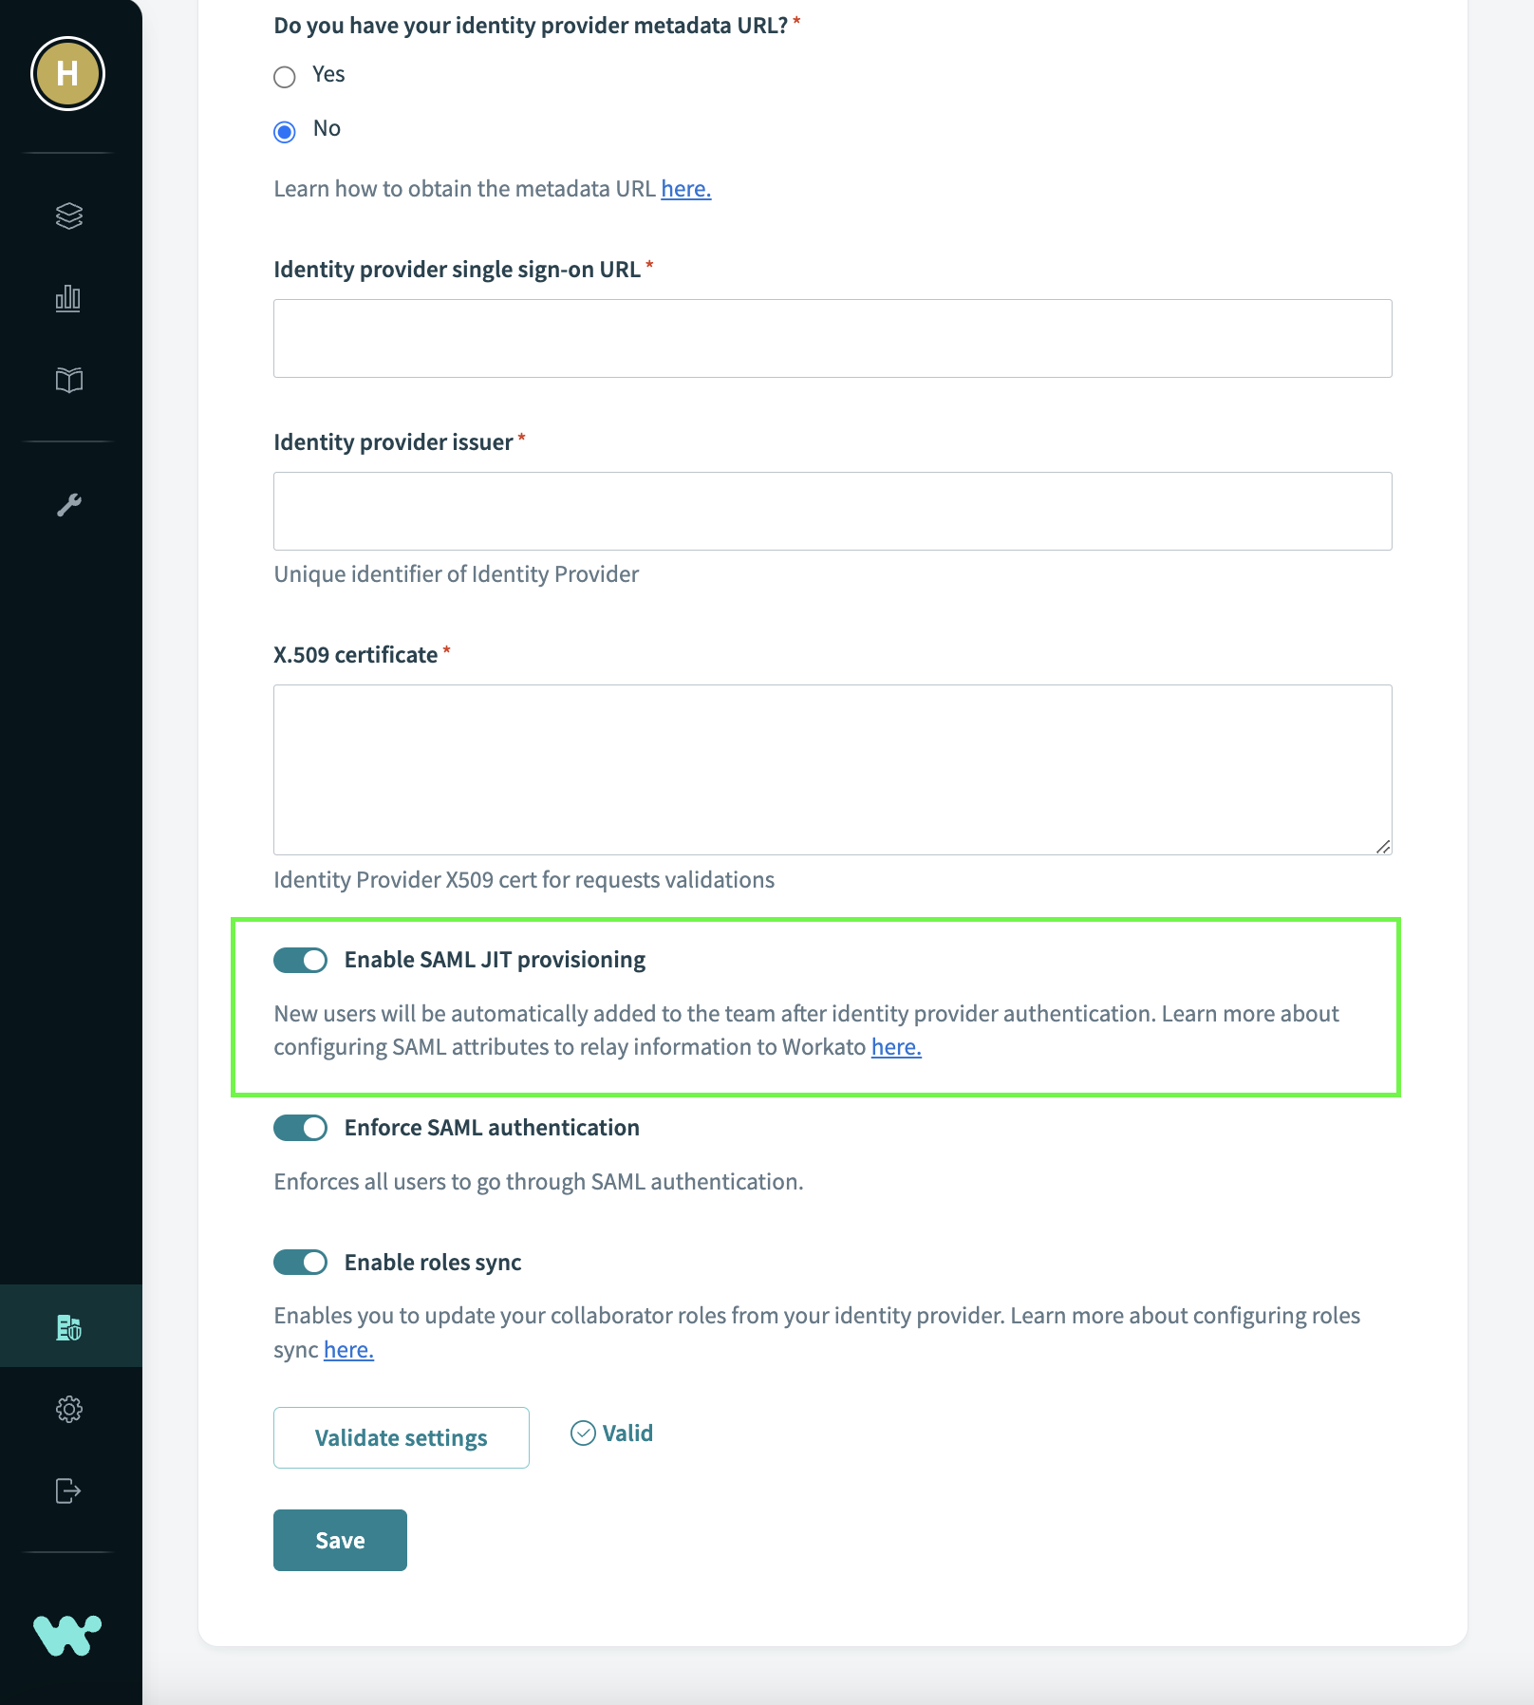The height and width of the screenshot is (1705, 1534).
Task: Click Validate settings
Action: click(x=401, y=1437)
